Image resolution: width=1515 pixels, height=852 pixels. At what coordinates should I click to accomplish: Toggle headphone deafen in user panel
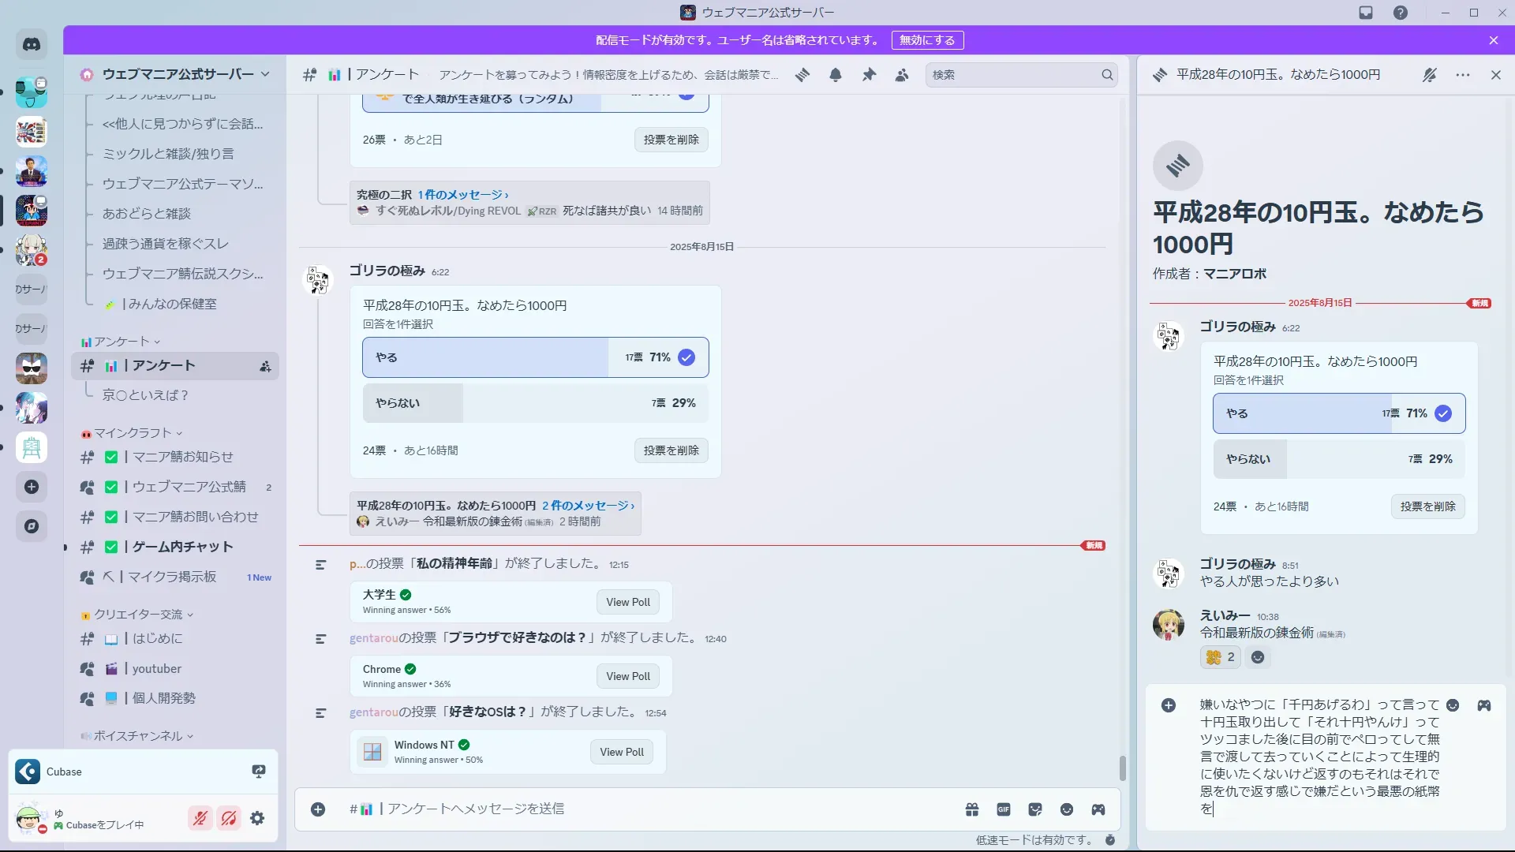229,819
